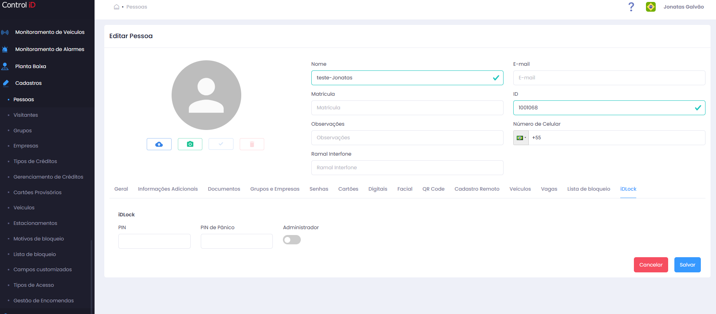Toggle the Administrador switch
The height and width of the screenshot is (314, 716).
point(292,240)
